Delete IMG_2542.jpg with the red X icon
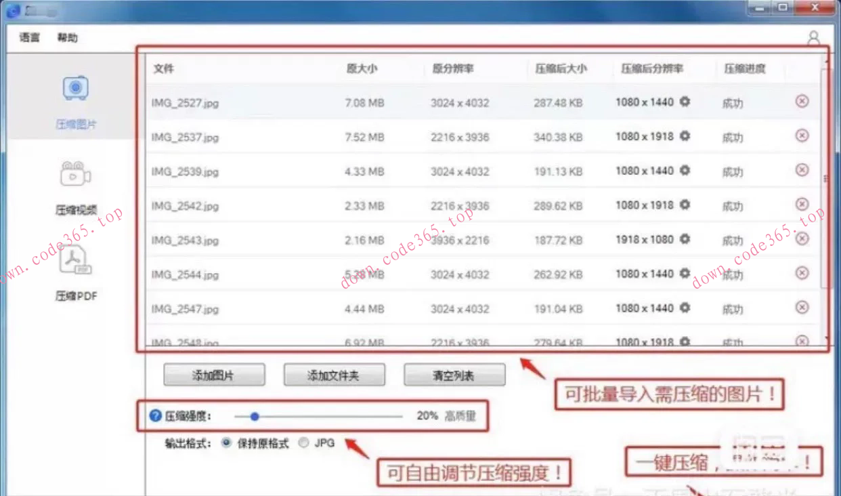This screenshot has width=841, height=496. 802,205
